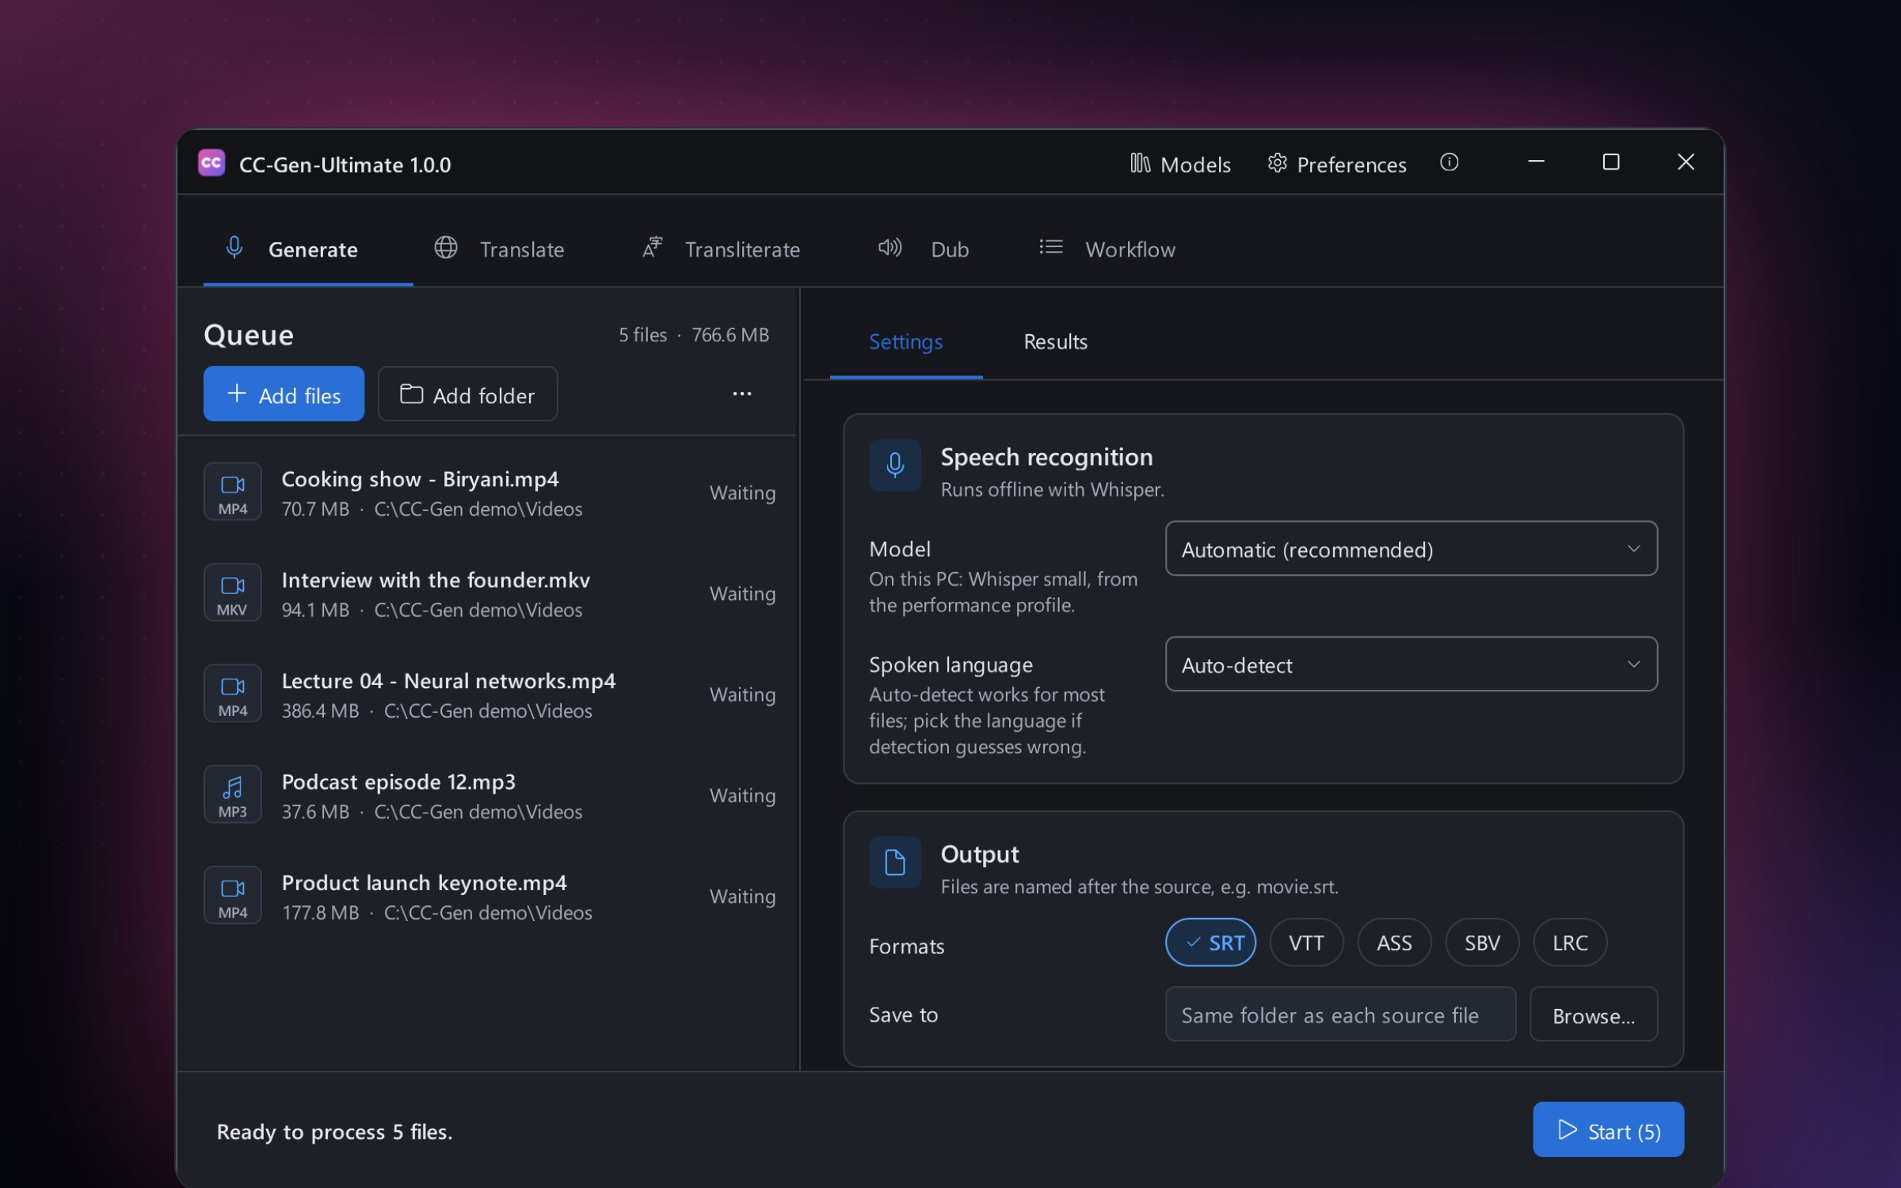This screenshot has height=1188, width=1901.
Task: Enable the ASS output format
Action: click(1394, 942)
